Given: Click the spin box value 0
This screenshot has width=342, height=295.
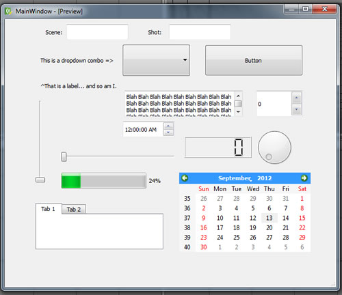Looking at the screenshot, I should [259, 104].
